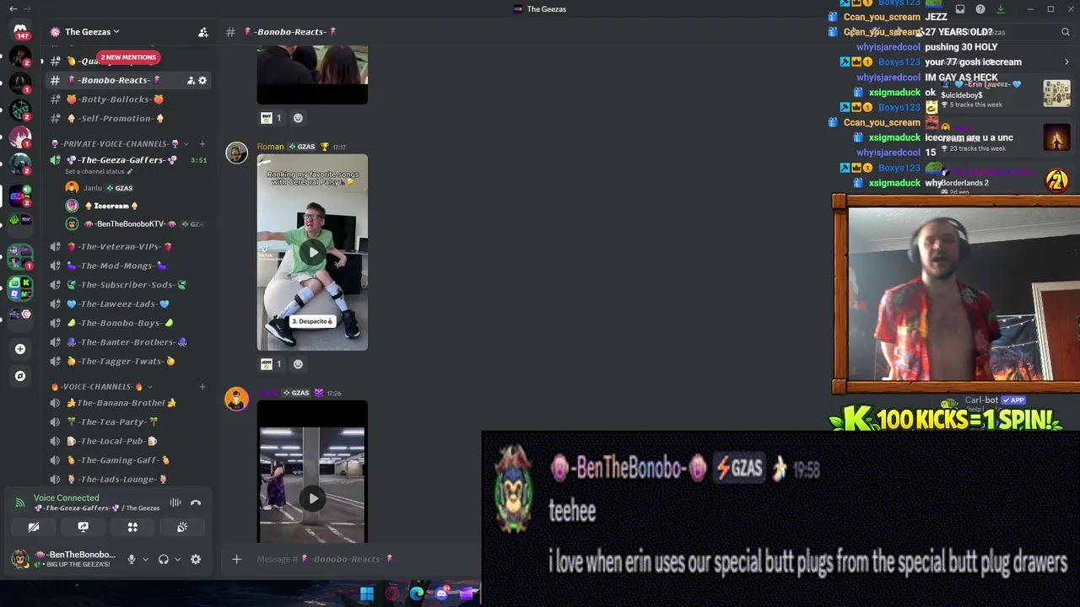Open microphone input options dropdown arrow

(145, 560)
